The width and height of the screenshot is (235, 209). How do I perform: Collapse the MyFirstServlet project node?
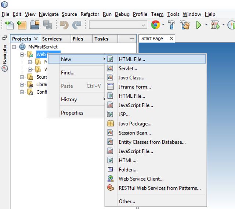pyautogui.click(x=14, y=47)
